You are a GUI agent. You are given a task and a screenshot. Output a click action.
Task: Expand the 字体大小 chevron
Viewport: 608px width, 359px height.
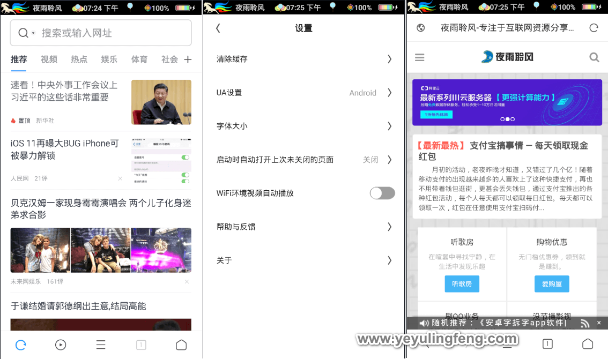tap(390, 126)
